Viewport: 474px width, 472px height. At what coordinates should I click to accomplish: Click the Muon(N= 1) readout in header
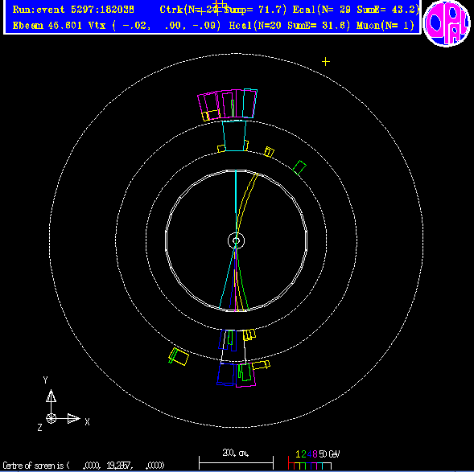click(385, 26)
